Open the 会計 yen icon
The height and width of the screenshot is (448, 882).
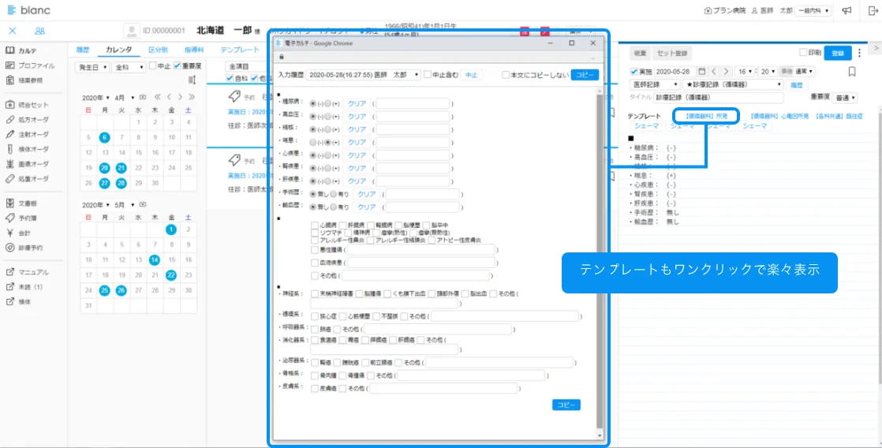coord(9,233)
